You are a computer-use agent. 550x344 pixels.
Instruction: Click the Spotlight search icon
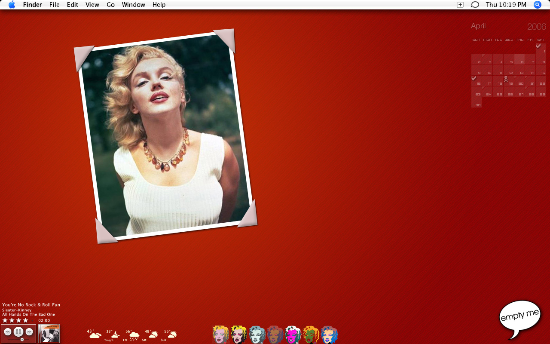tap(538, 5)
